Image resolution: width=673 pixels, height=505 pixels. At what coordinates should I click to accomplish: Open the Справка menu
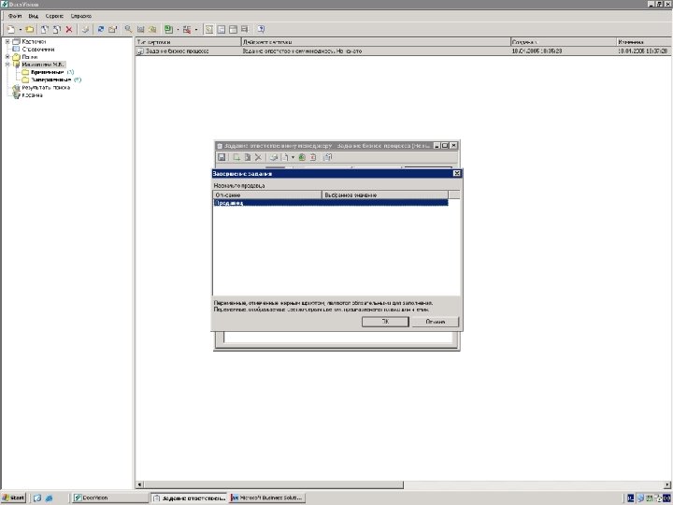click(x=81, y=16)
